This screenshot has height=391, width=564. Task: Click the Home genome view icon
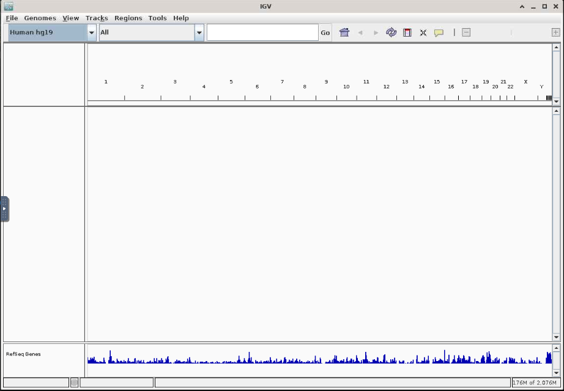pos(344,32)
